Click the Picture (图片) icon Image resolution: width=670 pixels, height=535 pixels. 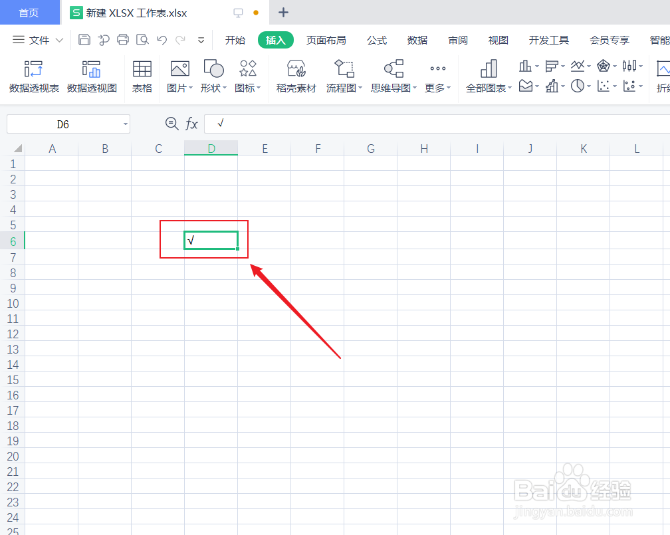pos(180,69)
